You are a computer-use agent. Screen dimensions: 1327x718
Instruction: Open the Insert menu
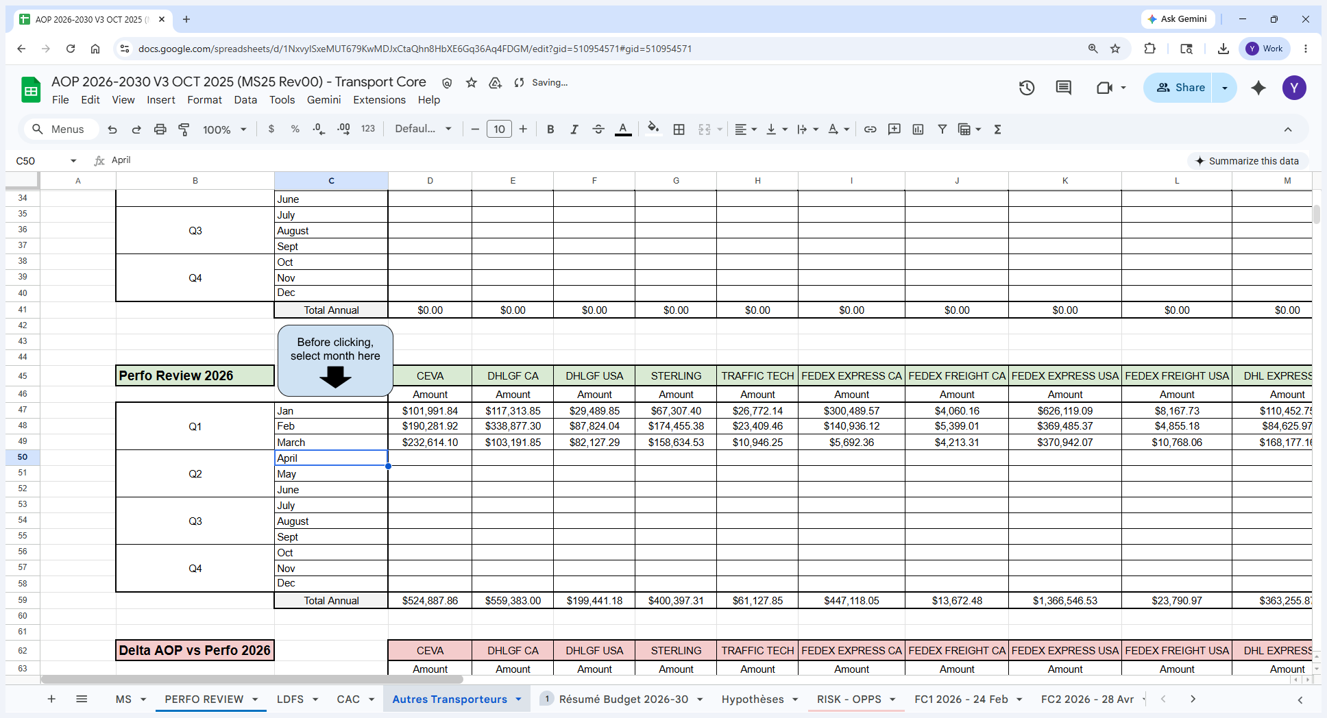click(x=161, y=100)
